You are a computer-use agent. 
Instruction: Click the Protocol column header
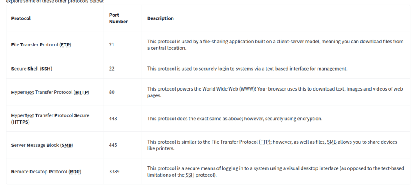point(21,18)
